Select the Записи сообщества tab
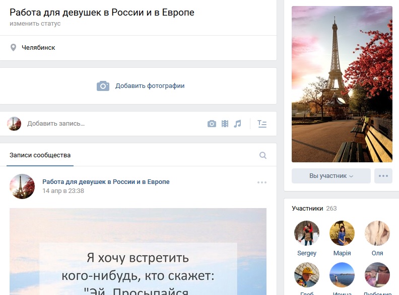This screenshot has height=295, width=399. [40, 155]
